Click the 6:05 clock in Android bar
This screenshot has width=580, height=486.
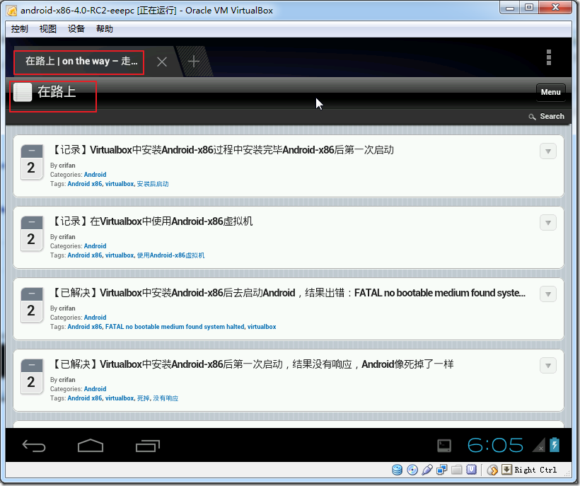[495, 445]
